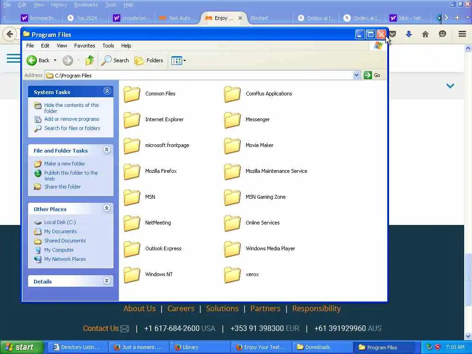
Task: Click Hide the contents of this folder
Action: pyautogui.click(x=71, y=108)
